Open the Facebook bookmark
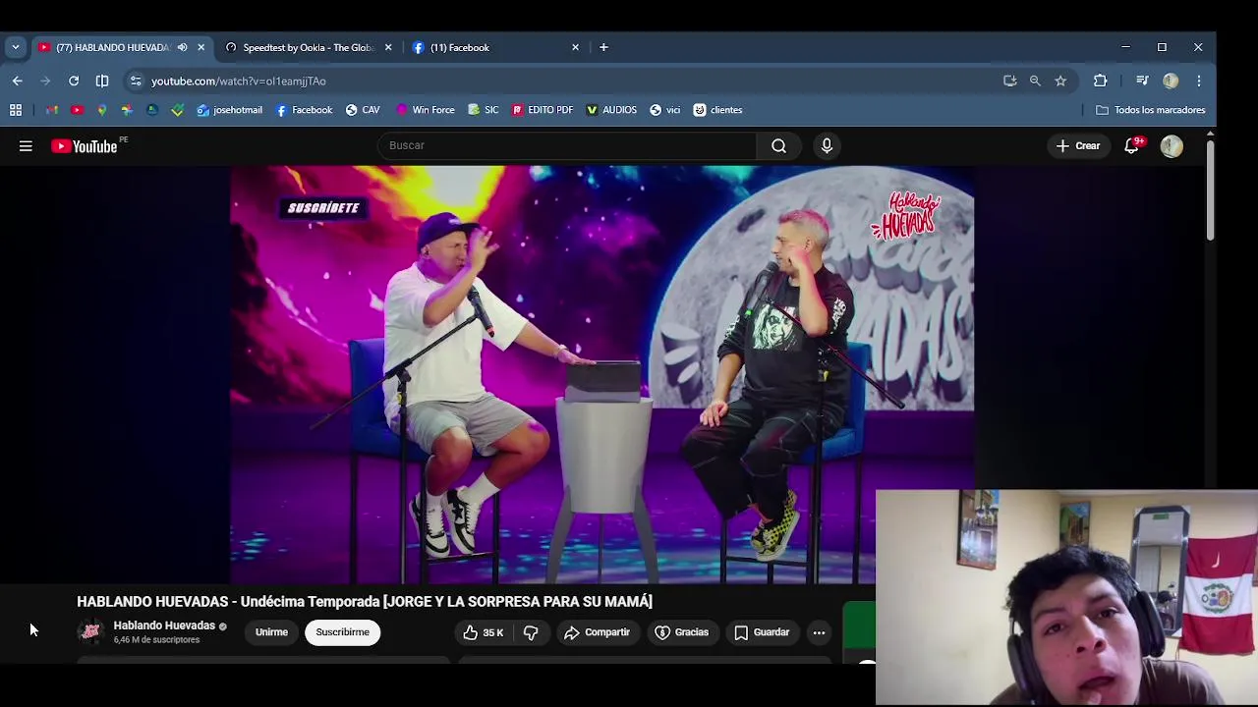 tap(304, 110)
